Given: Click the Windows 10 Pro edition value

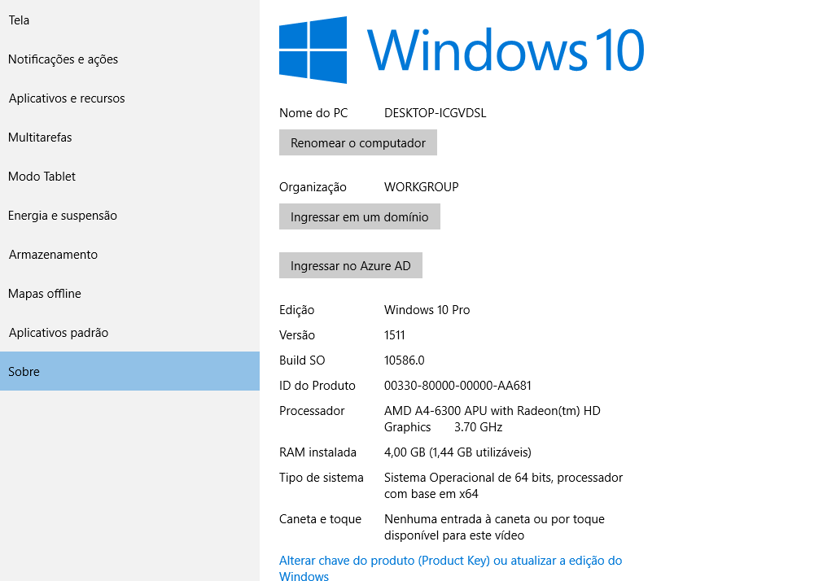Looking at the screenshot, I should [x=427, y=310].
